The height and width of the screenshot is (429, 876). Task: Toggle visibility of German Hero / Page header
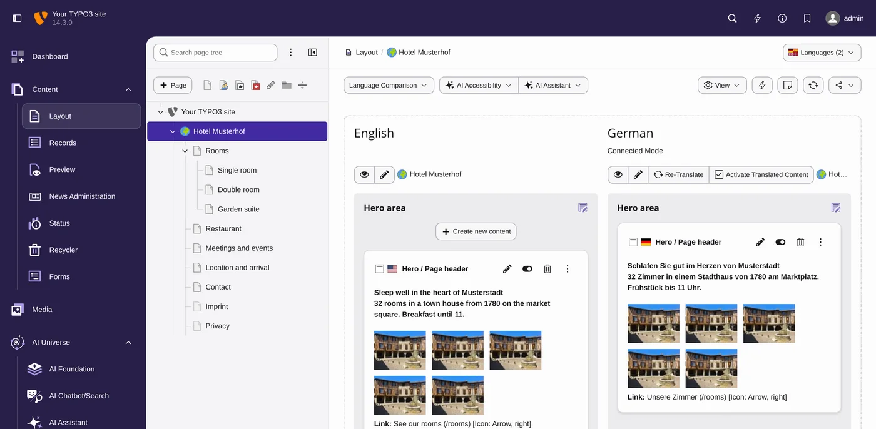780,242
